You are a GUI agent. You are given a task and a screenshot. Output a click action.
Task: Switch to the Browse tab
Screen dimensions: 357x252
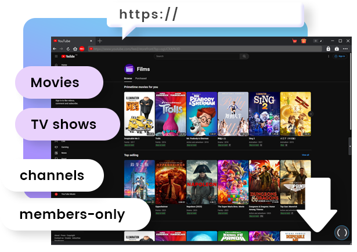[x=128, y=78]
